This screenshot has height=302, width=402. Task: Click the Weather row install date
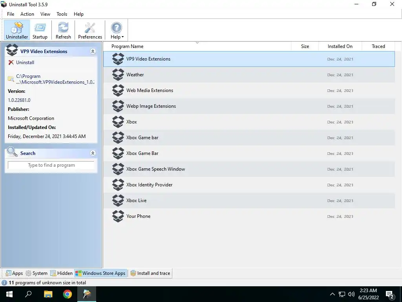click(340, 75)
